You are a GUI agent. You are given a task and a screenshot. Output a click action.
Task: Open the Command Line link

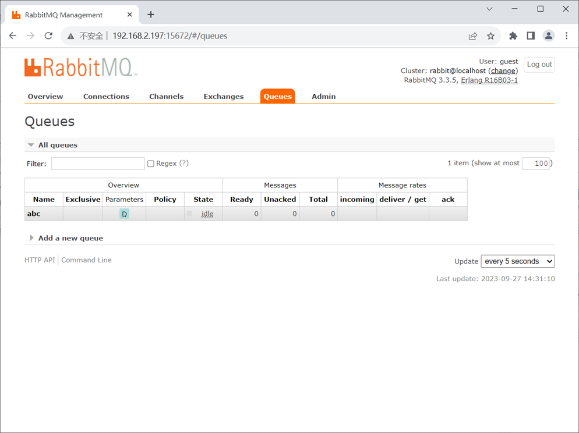(x=86, y=260)
